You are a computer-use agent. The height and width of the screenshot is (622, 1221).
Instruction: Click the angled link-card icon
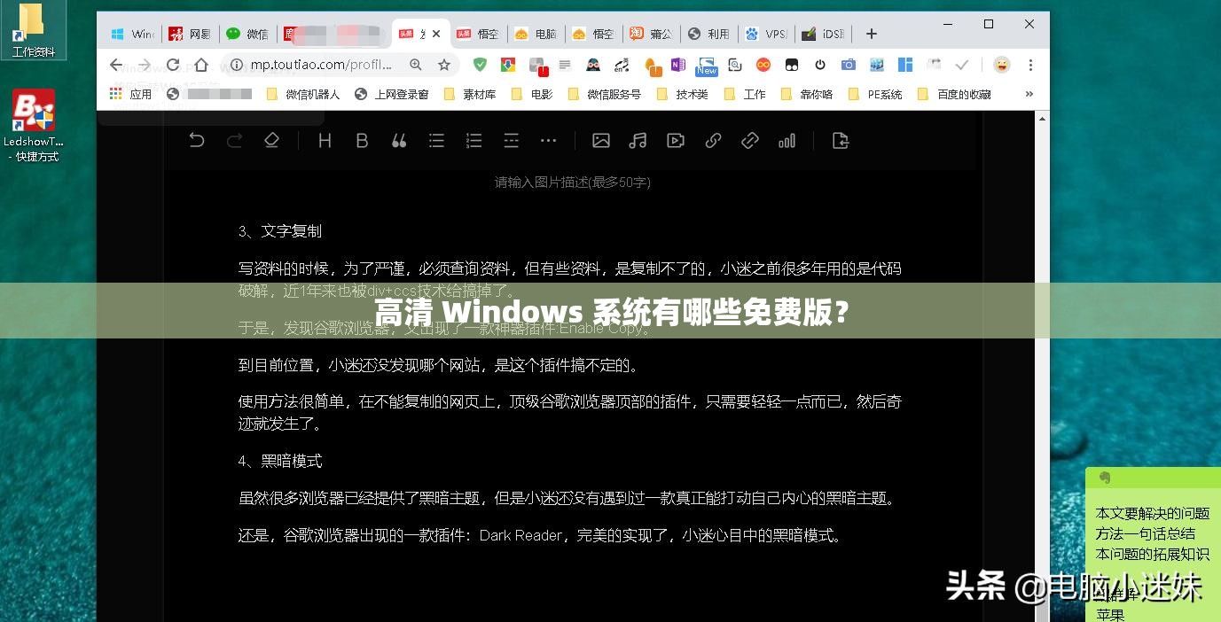(x=750, y=140)
